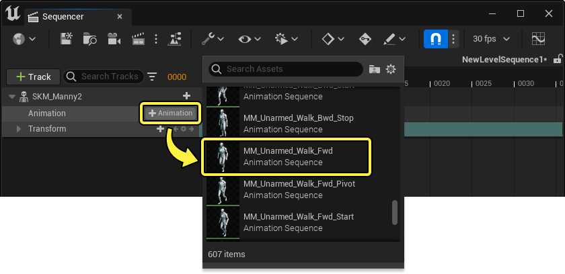Click the plus on SKM_Manny2 row
The height and width of the screenshot is (274, 565).
[x=186, y=96]
